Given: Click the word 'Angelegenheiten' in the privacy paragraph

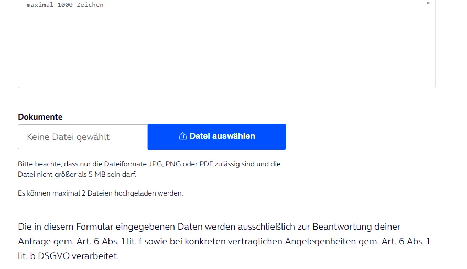Looking at the screenshot, I should pyautogui.click(x=320, y=241).
